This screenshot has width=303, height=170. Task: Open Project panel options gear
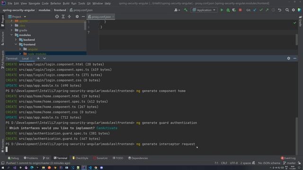click(x=77, y=17)
